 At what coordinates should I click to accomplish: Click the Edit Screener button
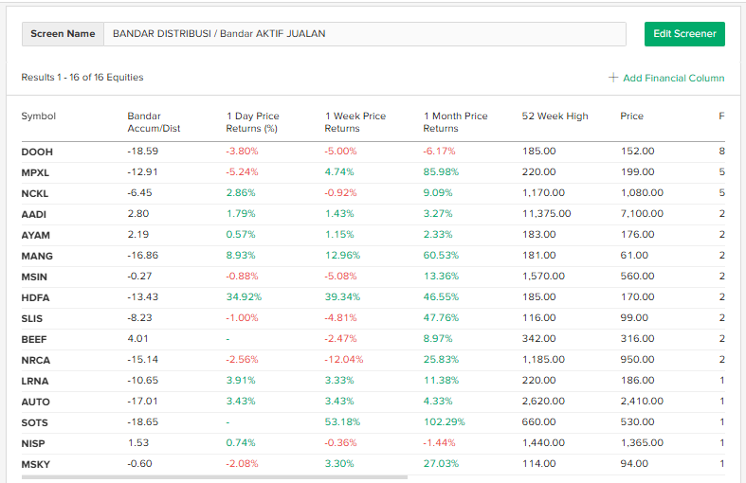[x=684, y=34]
